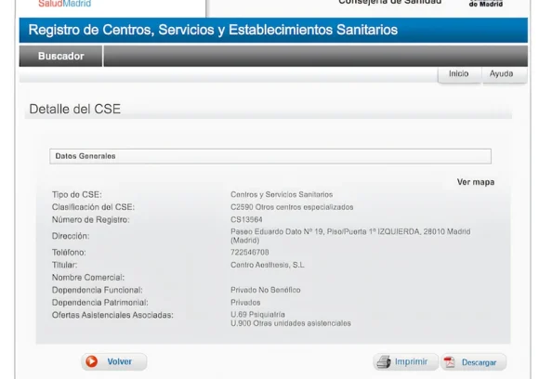Click the Número de Registro label
Screen dimensions: 539x379
tap(91, 220)
